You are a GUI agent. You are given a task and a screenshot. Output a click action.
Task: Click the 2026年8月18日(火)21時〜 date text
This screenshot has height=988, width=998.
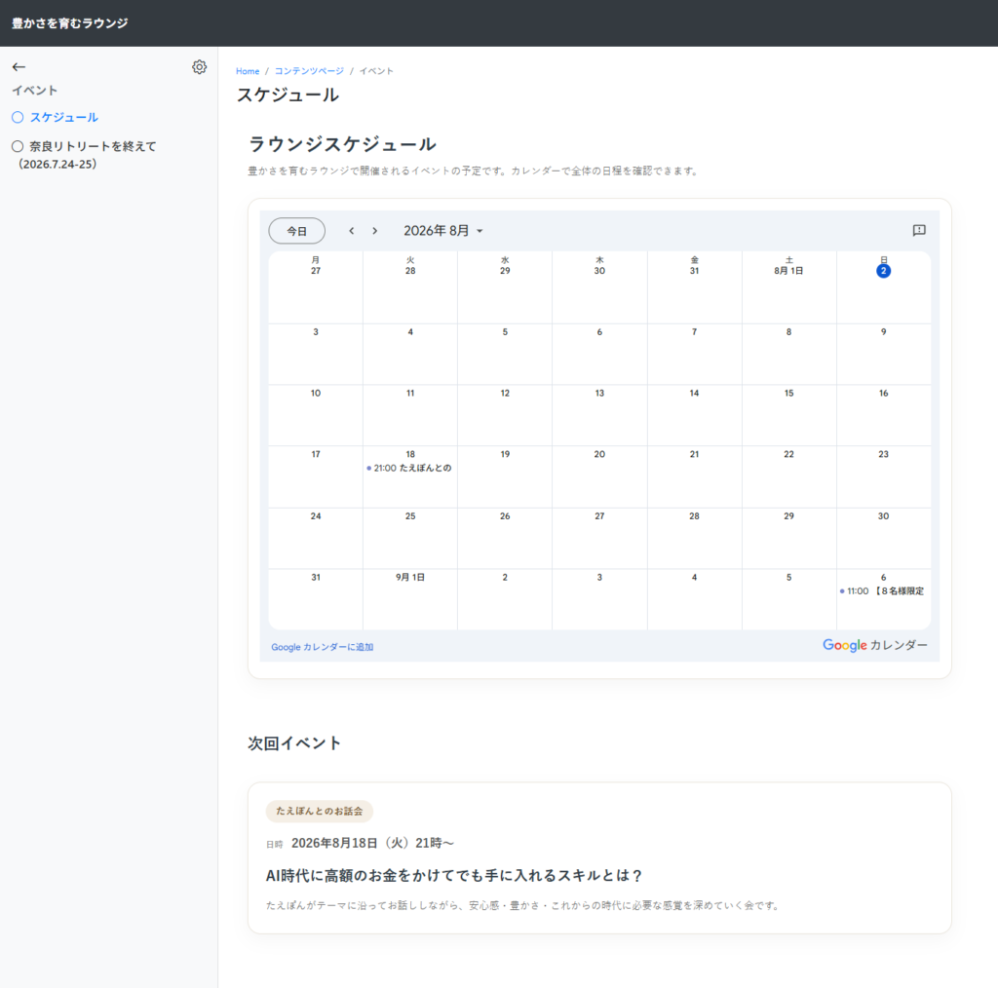[x=373, y=843]
